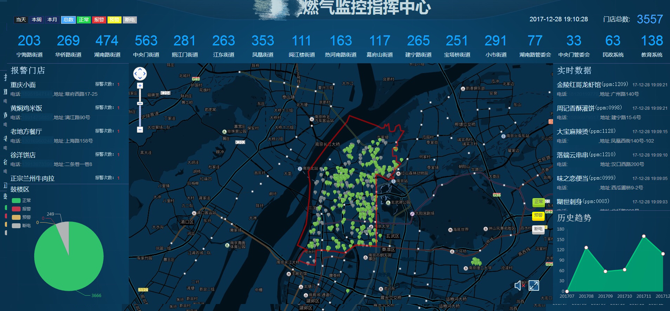This screenshot has height=311, width=670.
Task: Open realtime entry 大宝麻辣烫
Action: click(x=573, y=131)
